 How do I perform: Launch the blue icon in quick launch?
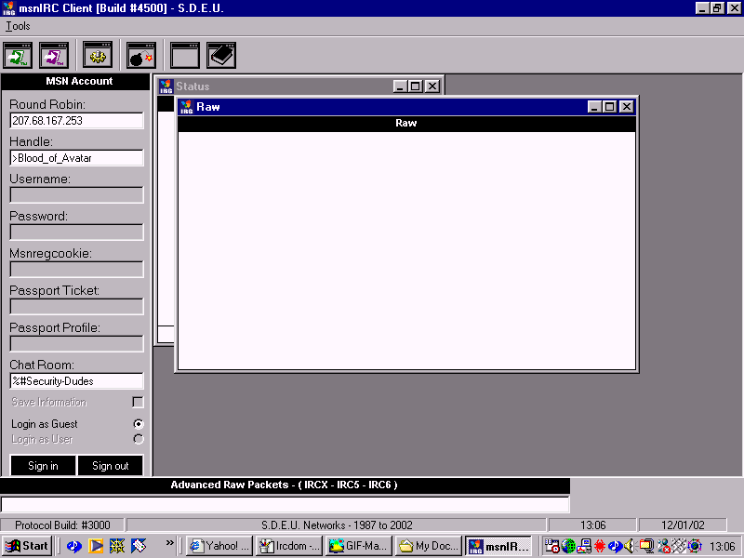(74, 546)
